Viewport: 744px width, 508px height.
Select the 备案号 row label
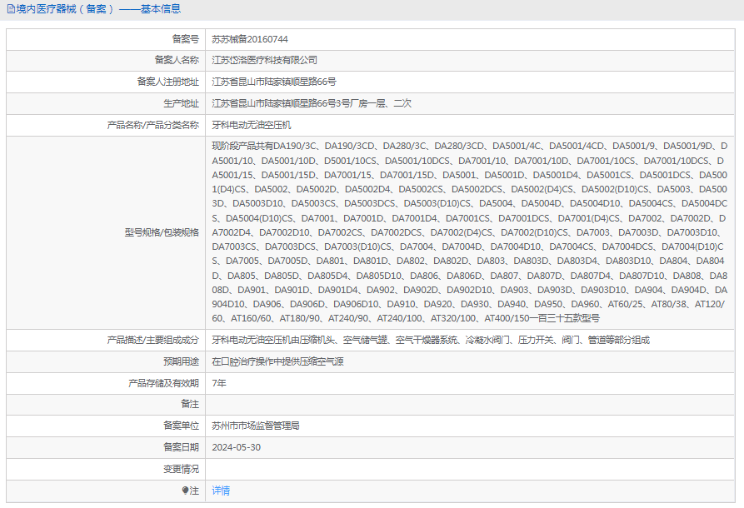[186, 39]
